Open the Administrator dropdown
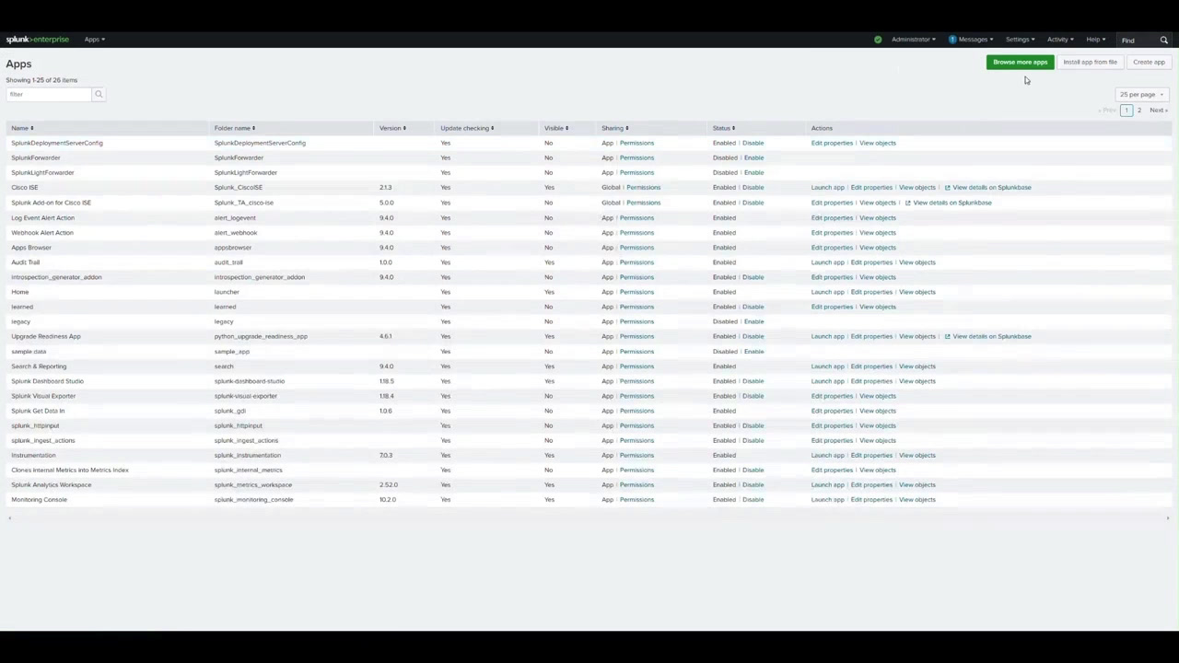This screenshot has width=1179, height=663. [x=913, y=40]
